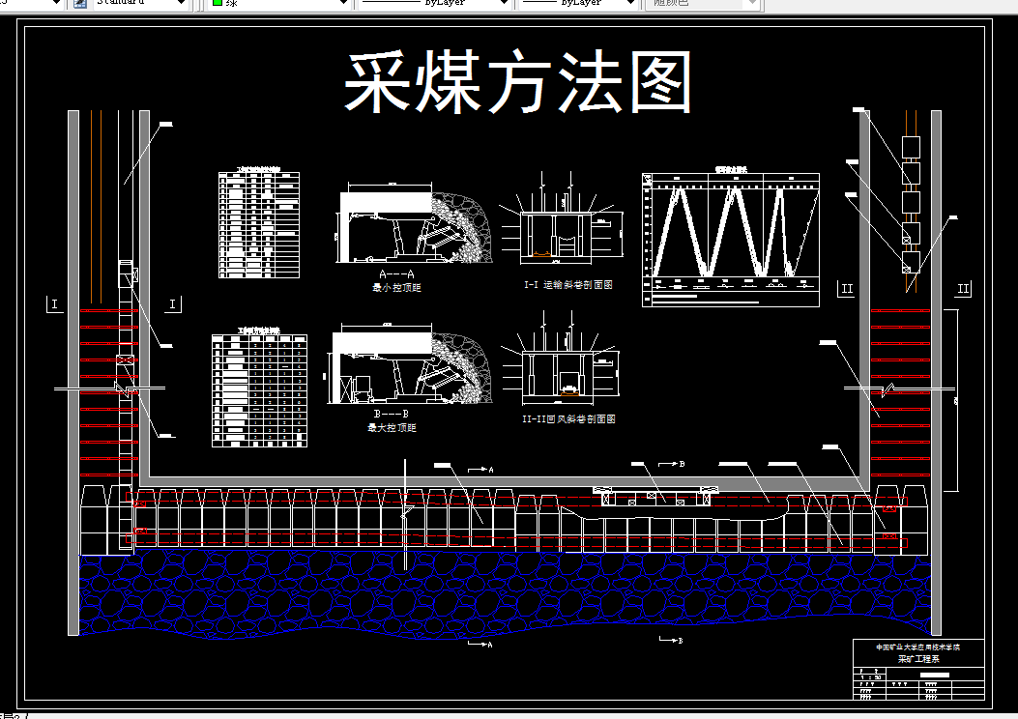
Task: Open the 随颜色 plot style dropdown
Action: (x=752, y=3)
